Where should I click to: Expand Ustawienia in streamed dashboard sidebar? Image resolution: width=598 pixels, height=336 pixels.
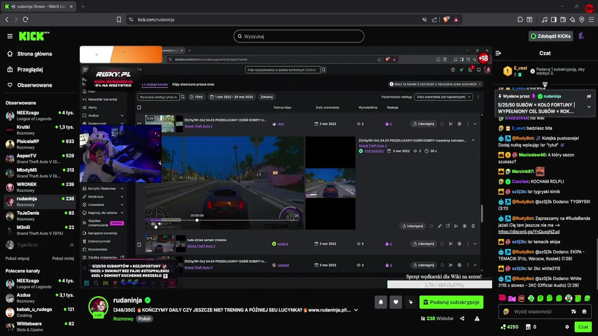(122, 205)
